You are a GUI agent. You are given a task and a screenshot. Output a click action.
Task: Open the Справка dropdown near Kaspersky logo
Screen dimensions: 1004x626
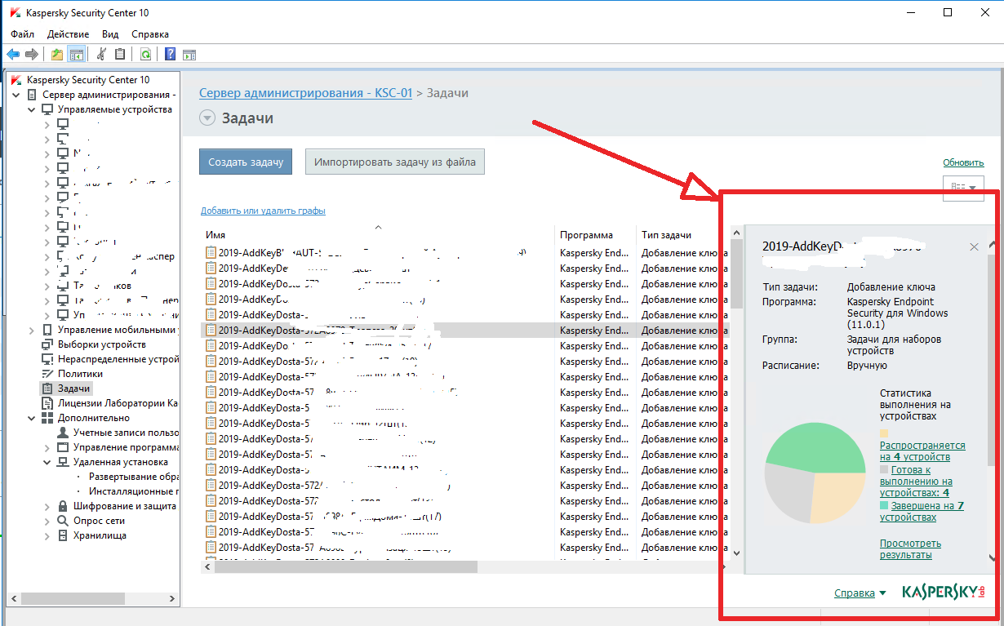860,593
